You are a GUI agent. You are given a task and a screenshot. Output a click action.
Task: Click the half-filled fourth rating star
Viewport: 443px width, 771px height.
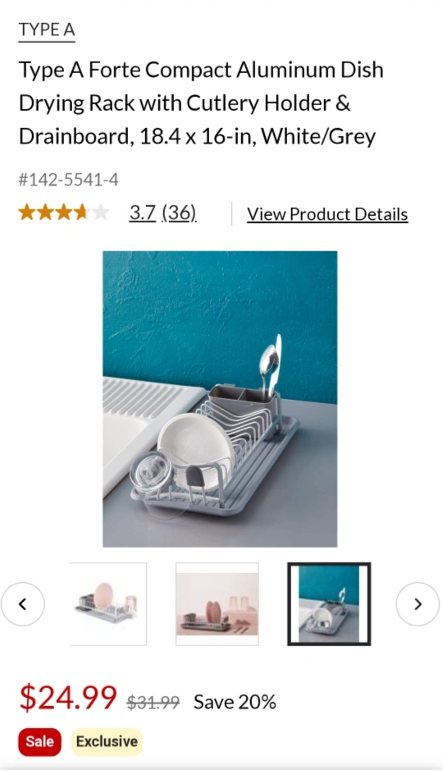click(82, 213)
